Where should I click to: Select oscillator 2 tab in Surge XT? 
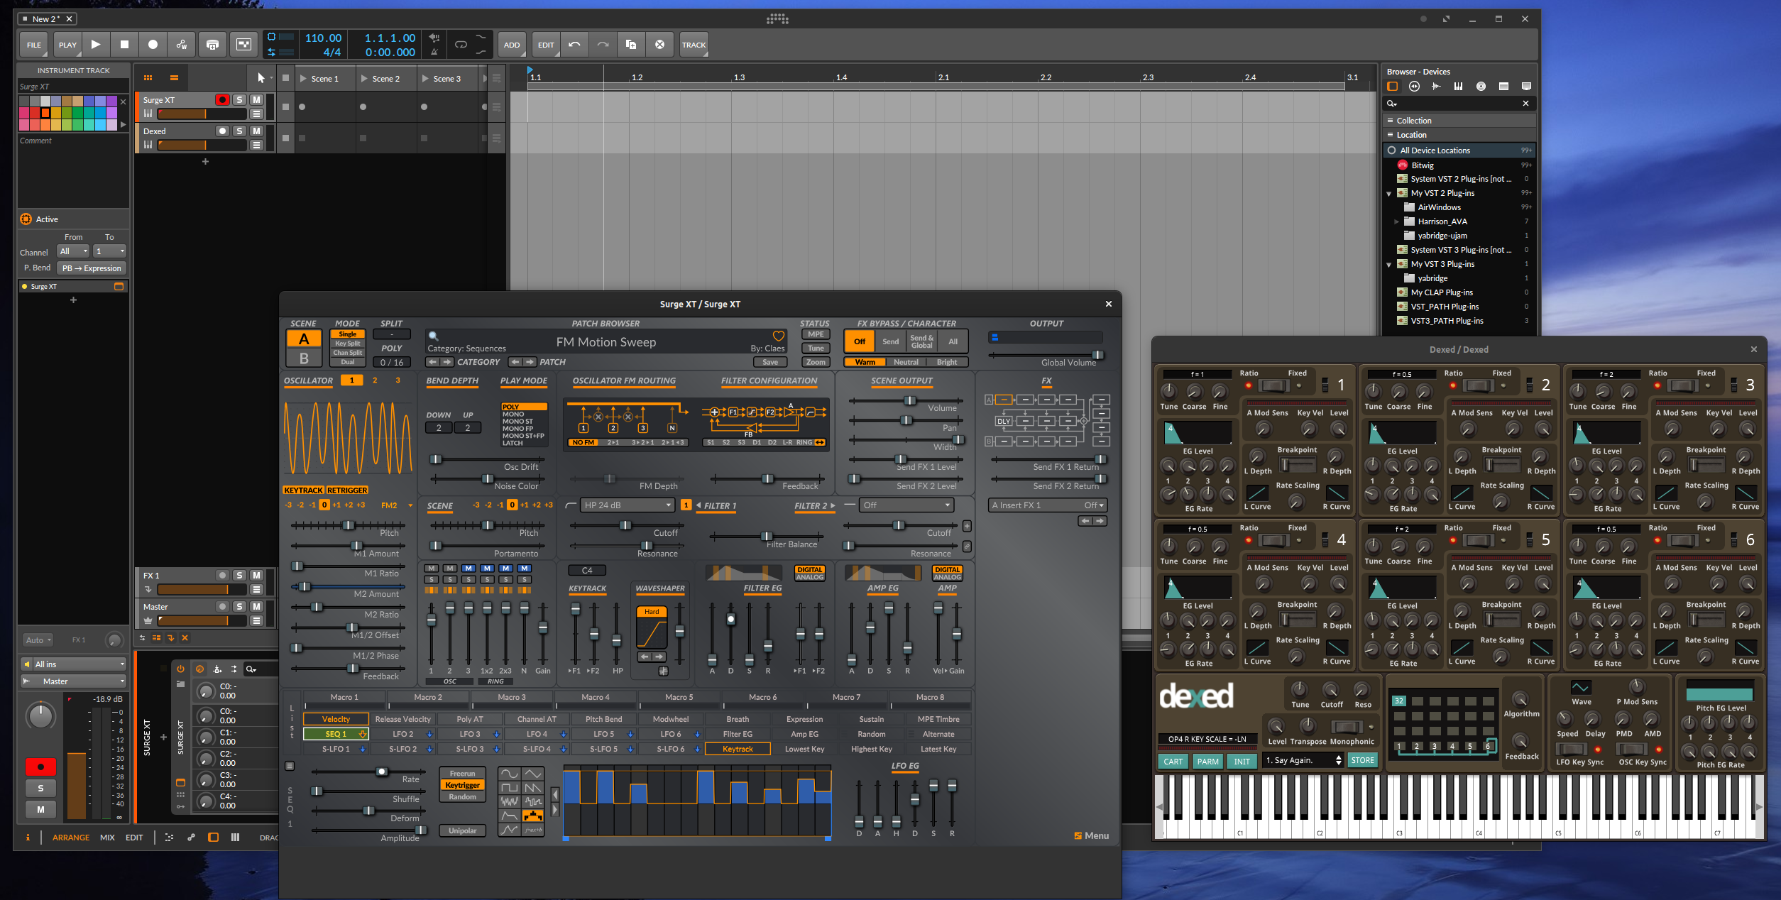tap(375, 380)
